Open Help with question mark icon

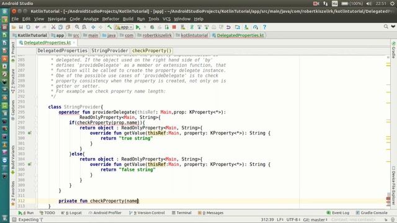[x=265, y=27]
